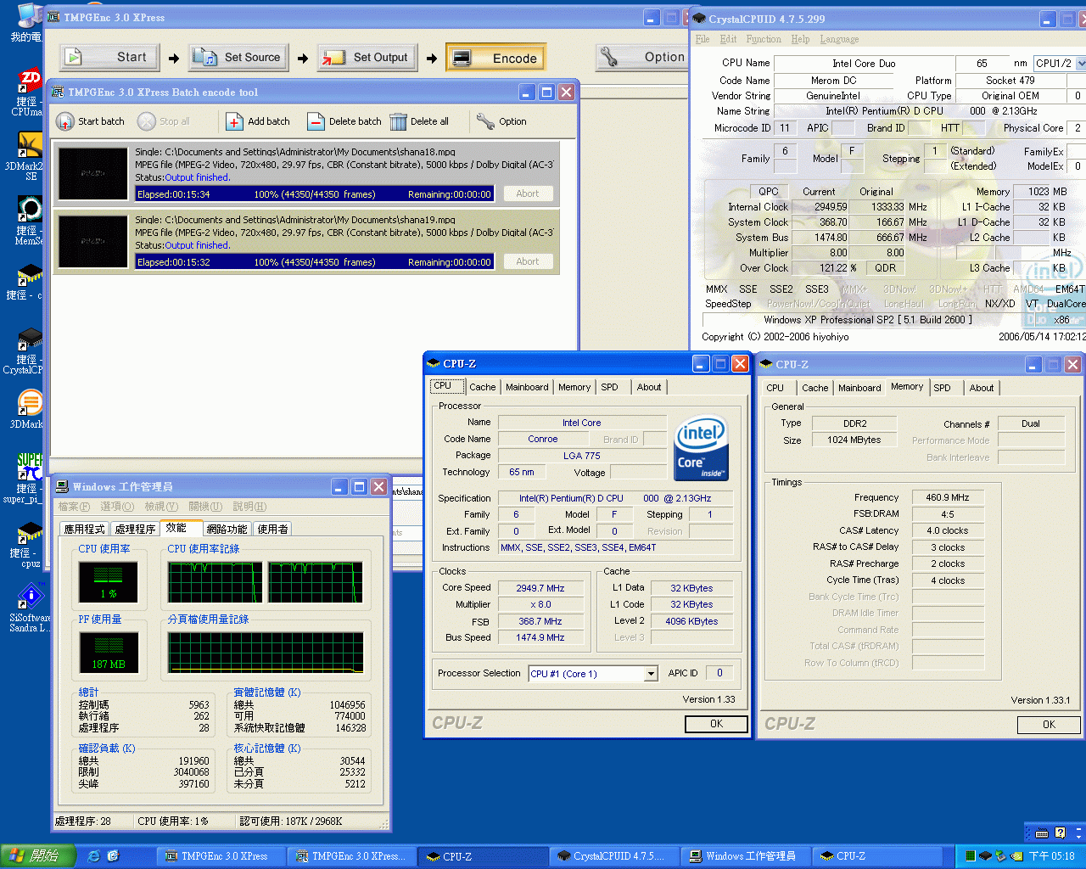Click Set Source button
The image size is (1086, 869).
point(238,57)
